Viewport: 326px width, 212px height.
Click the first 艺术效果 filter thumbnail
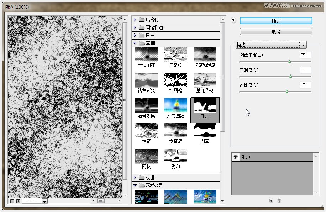[x=146, y=196]
